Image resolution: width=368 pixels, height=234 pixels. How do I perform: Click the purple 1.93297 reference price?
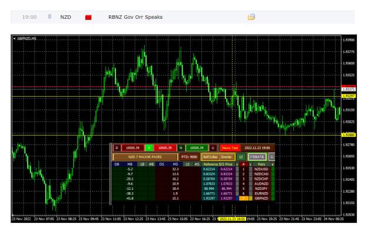click(227, 198)
